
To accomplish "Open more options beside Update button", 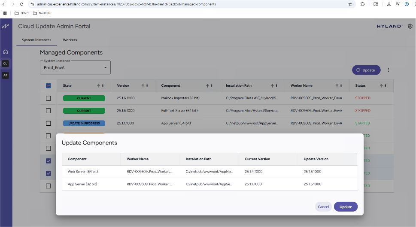I will 389,70.
